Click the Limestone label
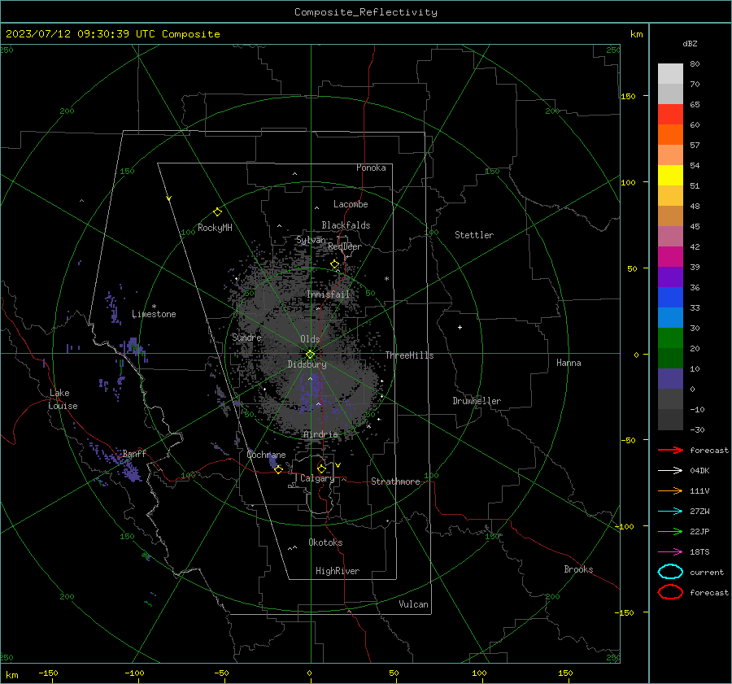Screen dimensions: 732x684 pyautogui.click(x=154, y=314)
